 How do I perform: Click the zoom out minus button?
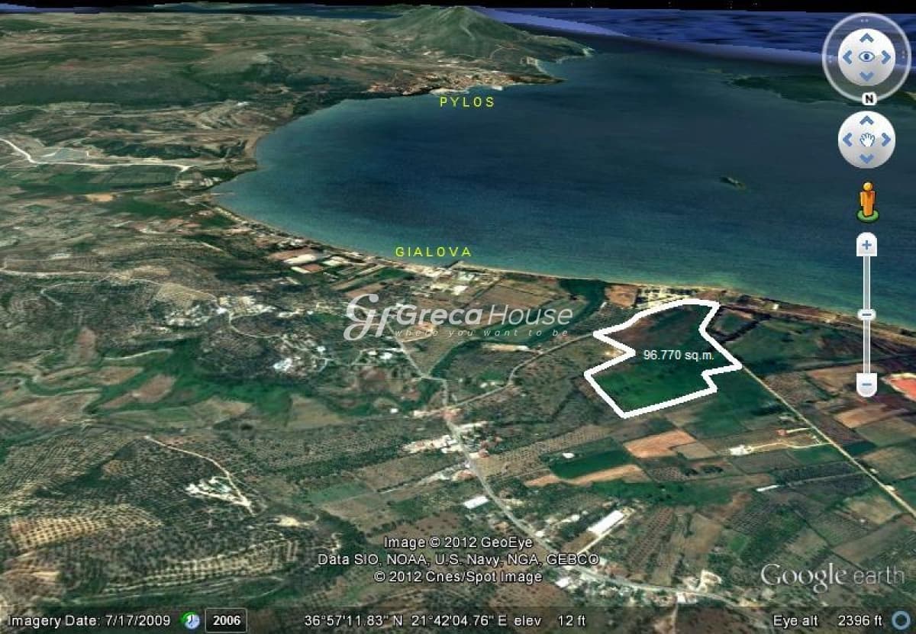click(x=866, y=384)
